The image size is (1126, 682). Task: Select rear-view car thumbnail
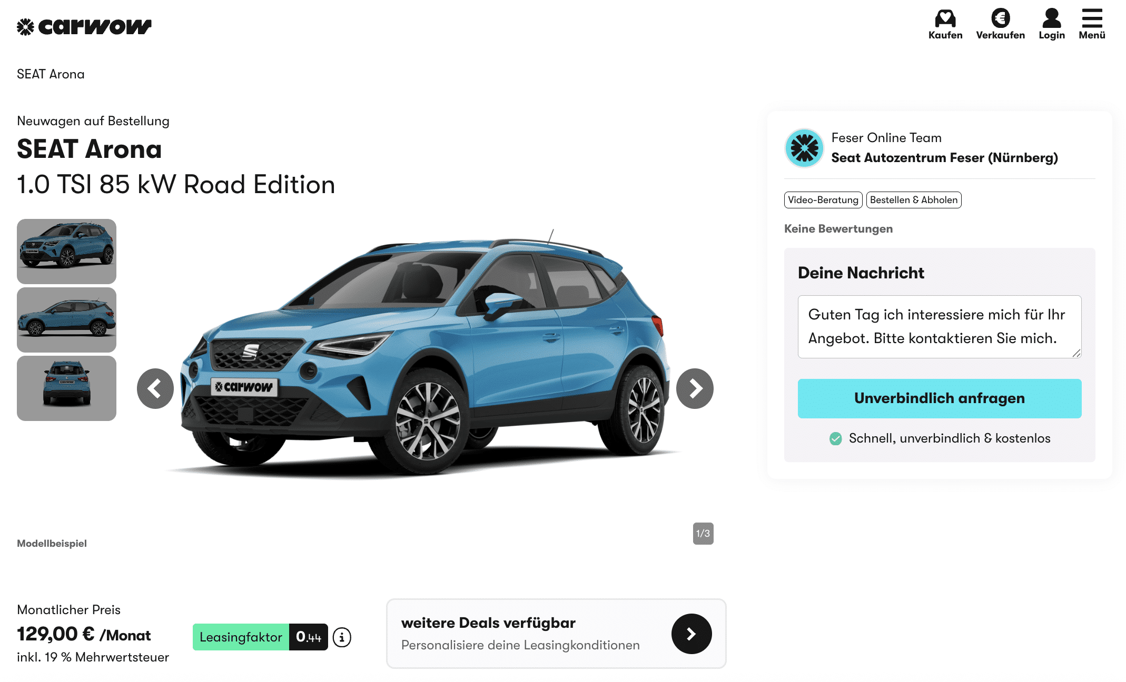pos(66,388)
